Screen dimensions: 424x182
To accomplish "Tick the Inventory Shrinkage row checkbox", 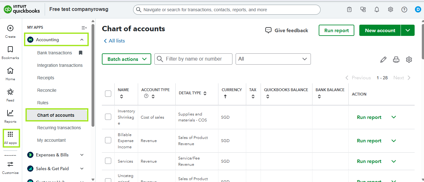I will pos(108,117).
